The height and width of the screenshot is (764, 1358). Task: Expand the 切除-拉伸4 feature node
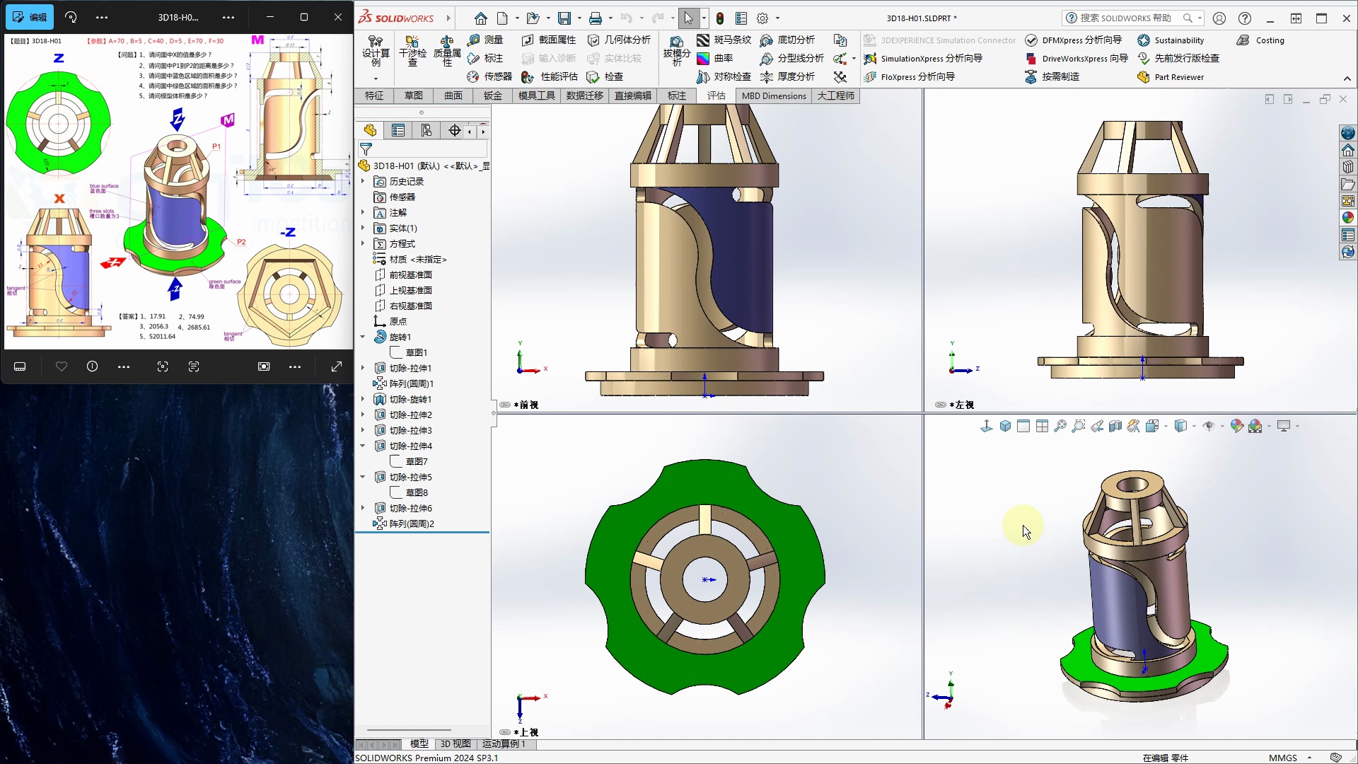pos(363,446)
